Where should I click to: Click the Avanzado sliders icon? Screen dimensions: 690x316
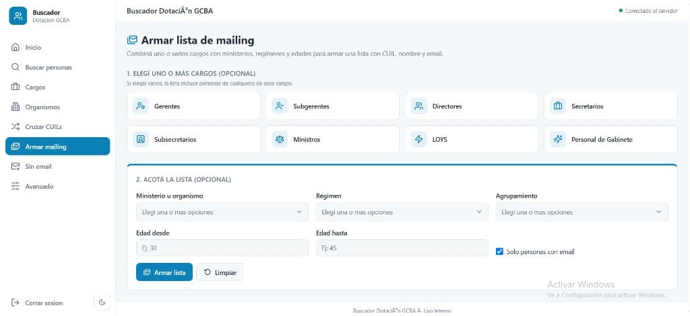point(15,186)
